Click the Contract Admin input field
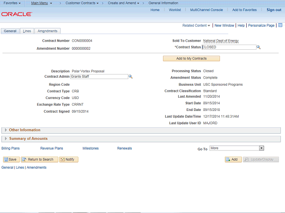 (x=99, y=76)
